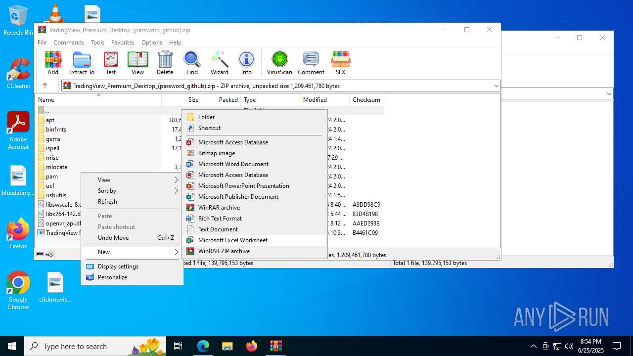The height and width of the screenshot is (356, 633).
Task: Click the Delete trash can icon
Action: 165,63
